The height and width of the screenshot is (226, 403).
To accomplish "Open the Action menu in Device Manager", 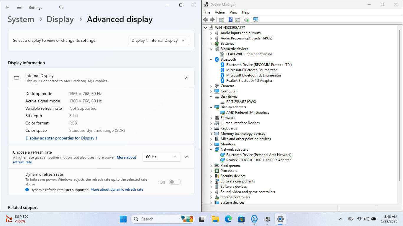I will click(x=220, y=12).
